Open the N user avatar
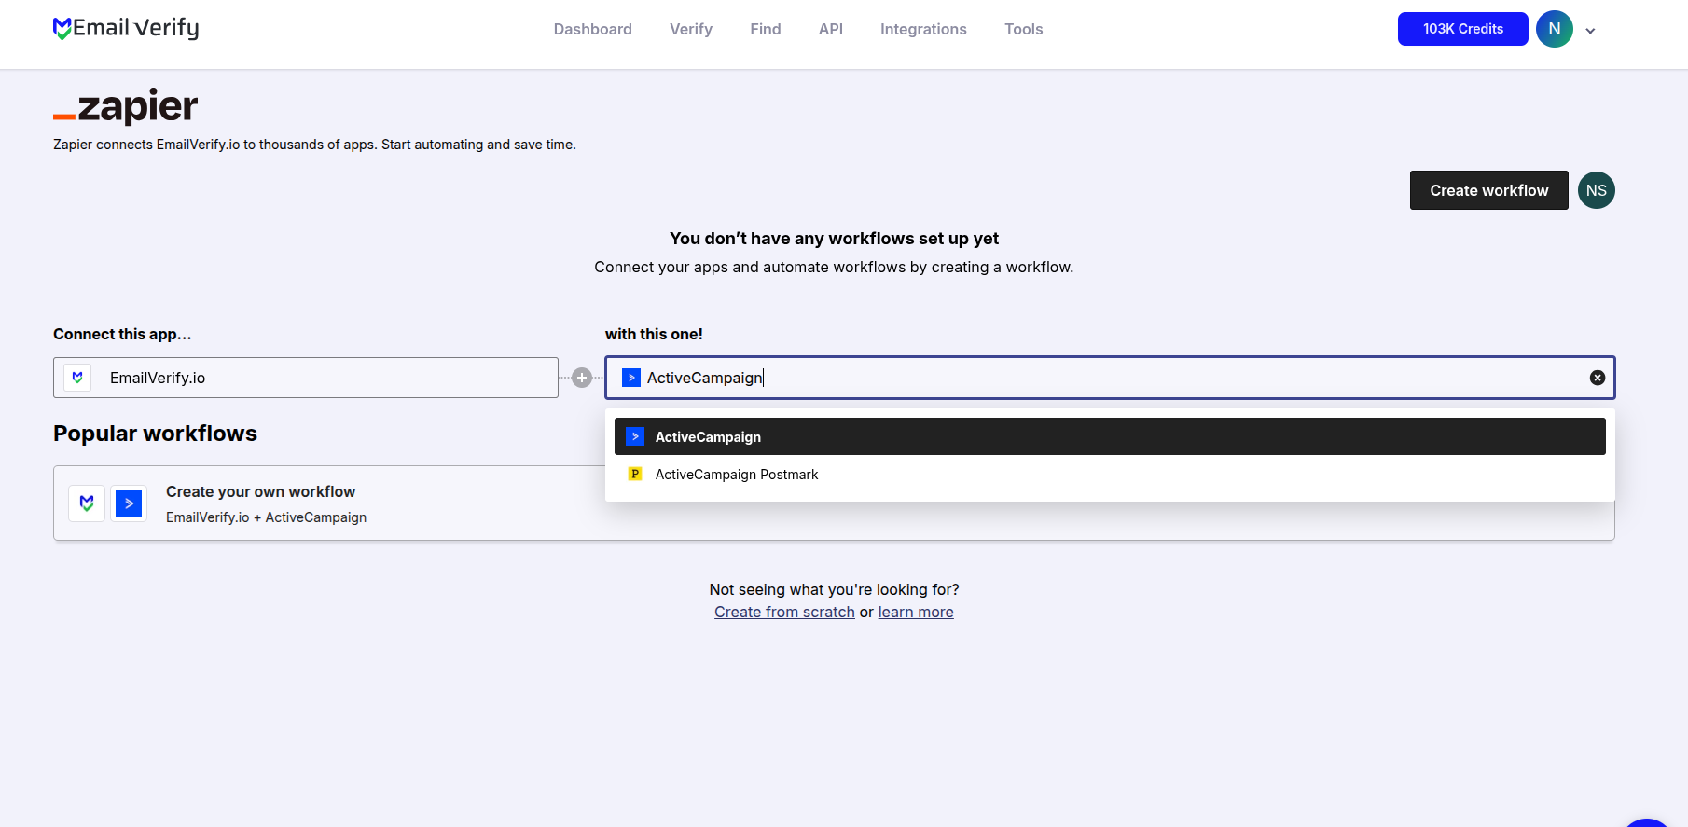Image resolution: width=1688 pixels, height=827 pixels. [x=1555, y=29]
